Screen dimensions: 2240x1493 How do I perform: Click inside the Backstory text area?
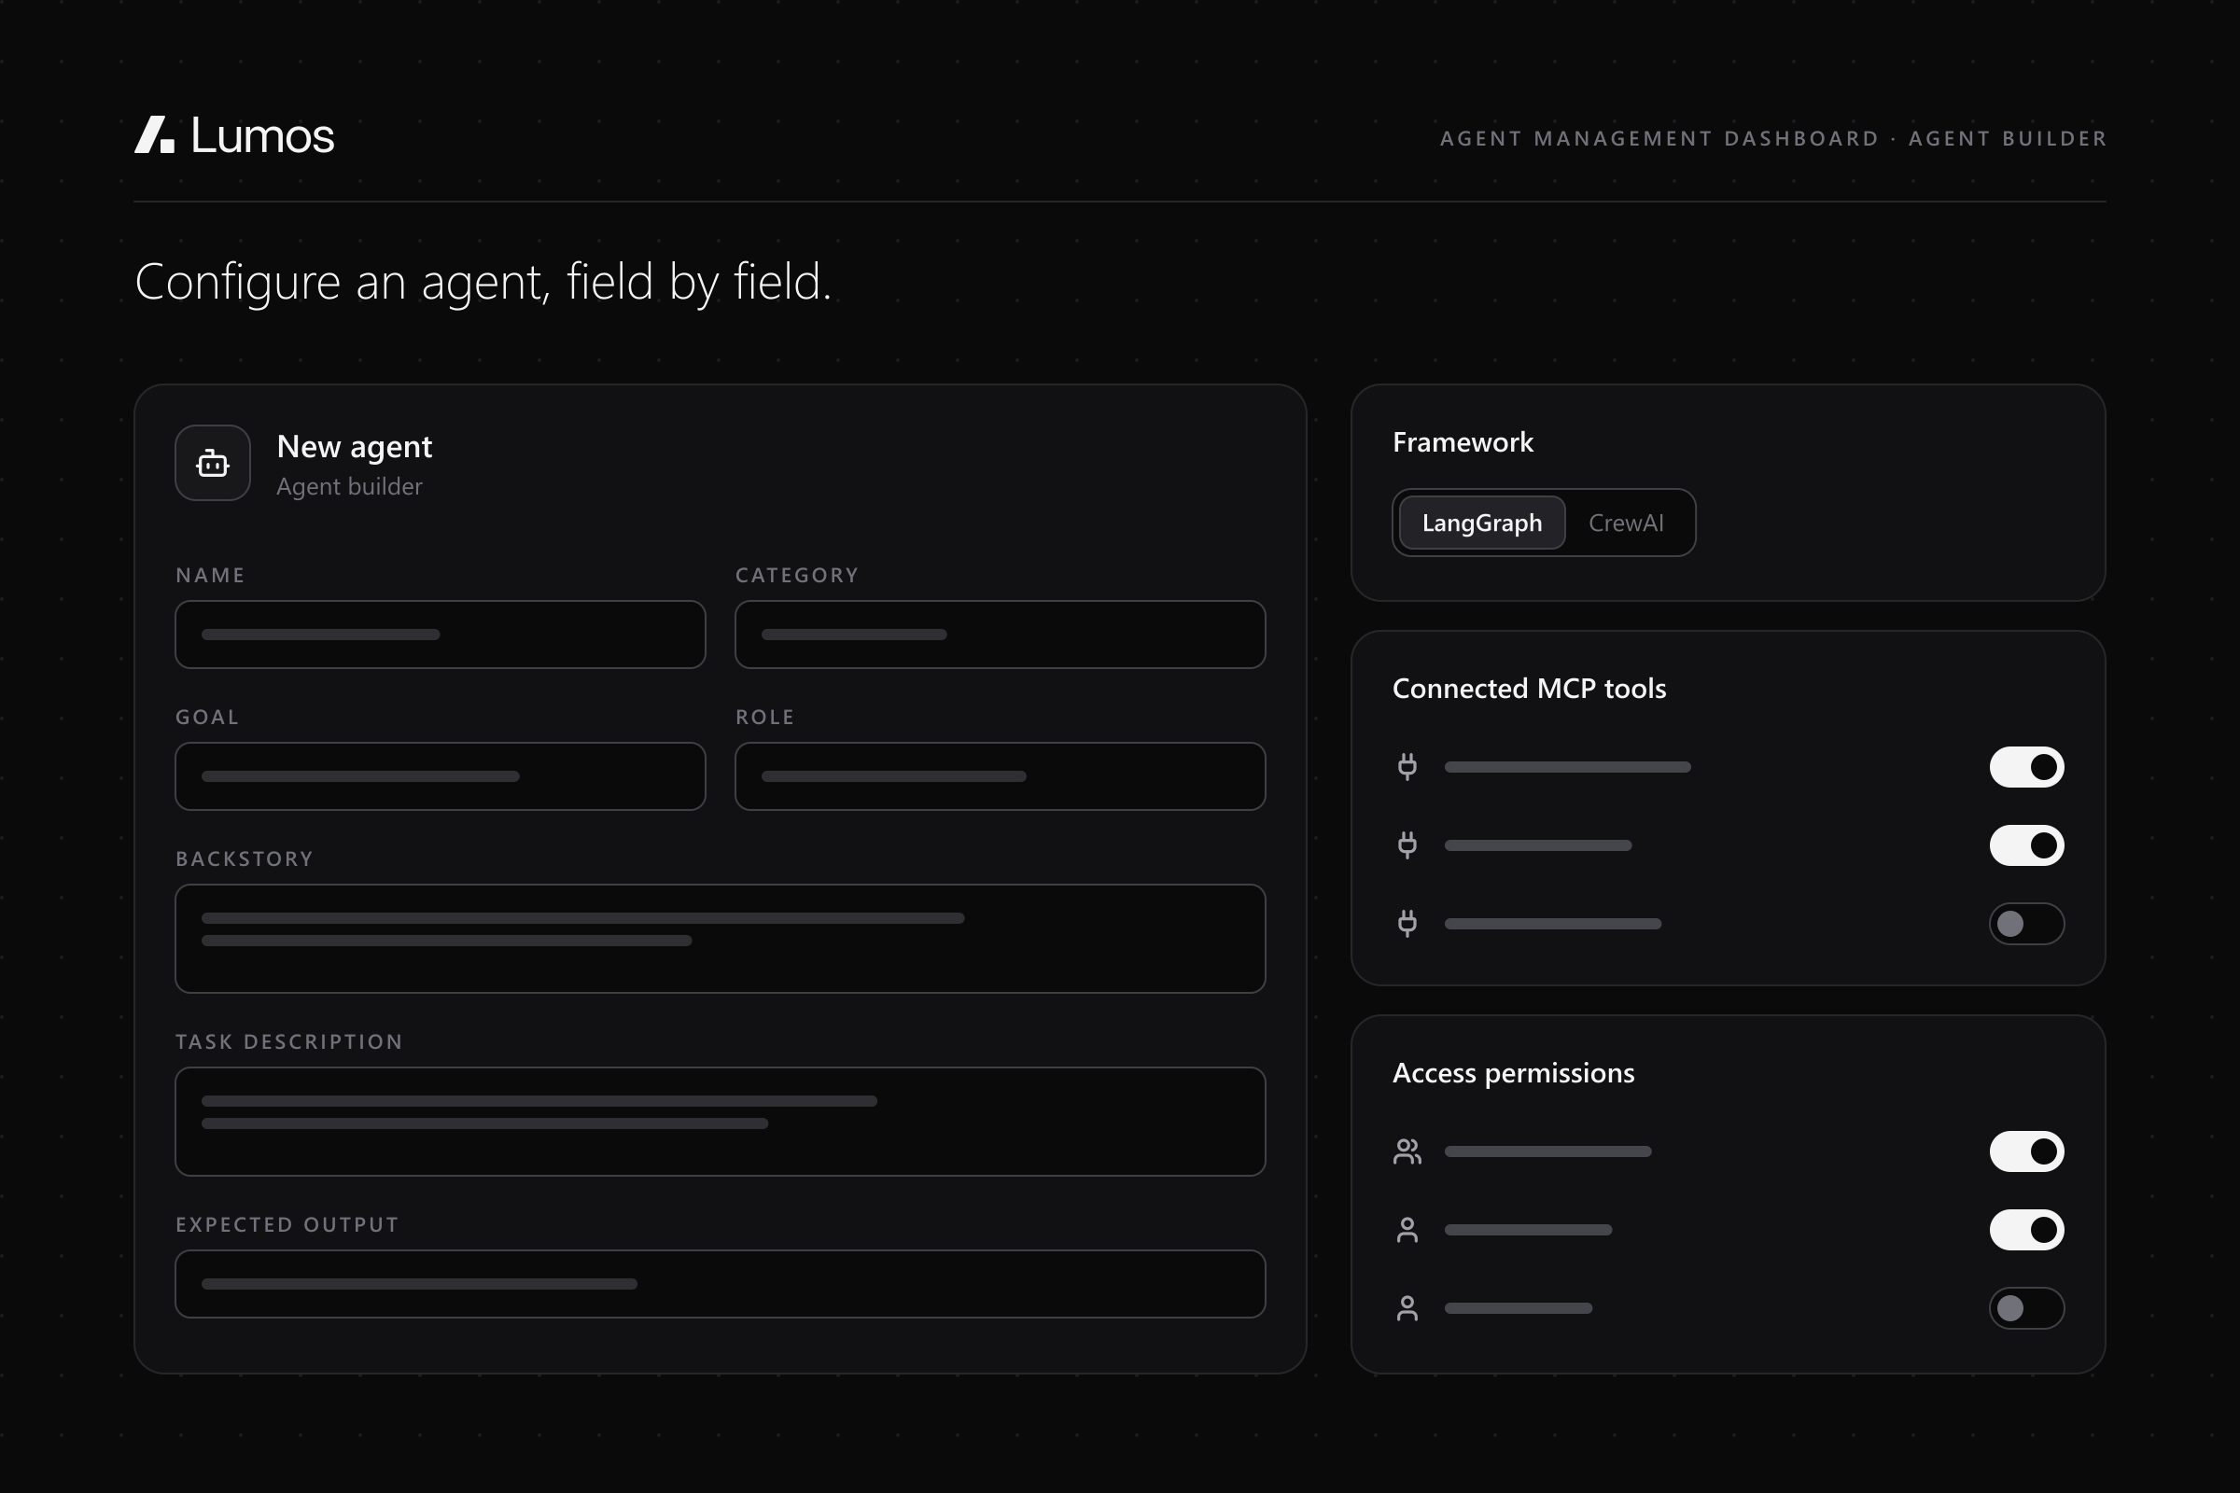pos(720,939)
